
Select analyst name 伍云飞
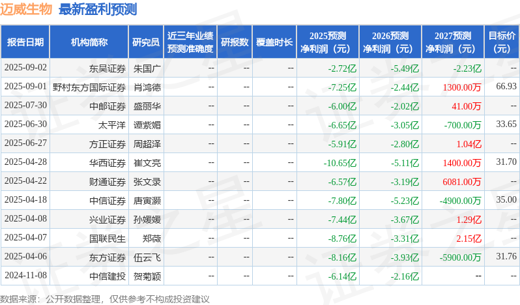(147, 257)
